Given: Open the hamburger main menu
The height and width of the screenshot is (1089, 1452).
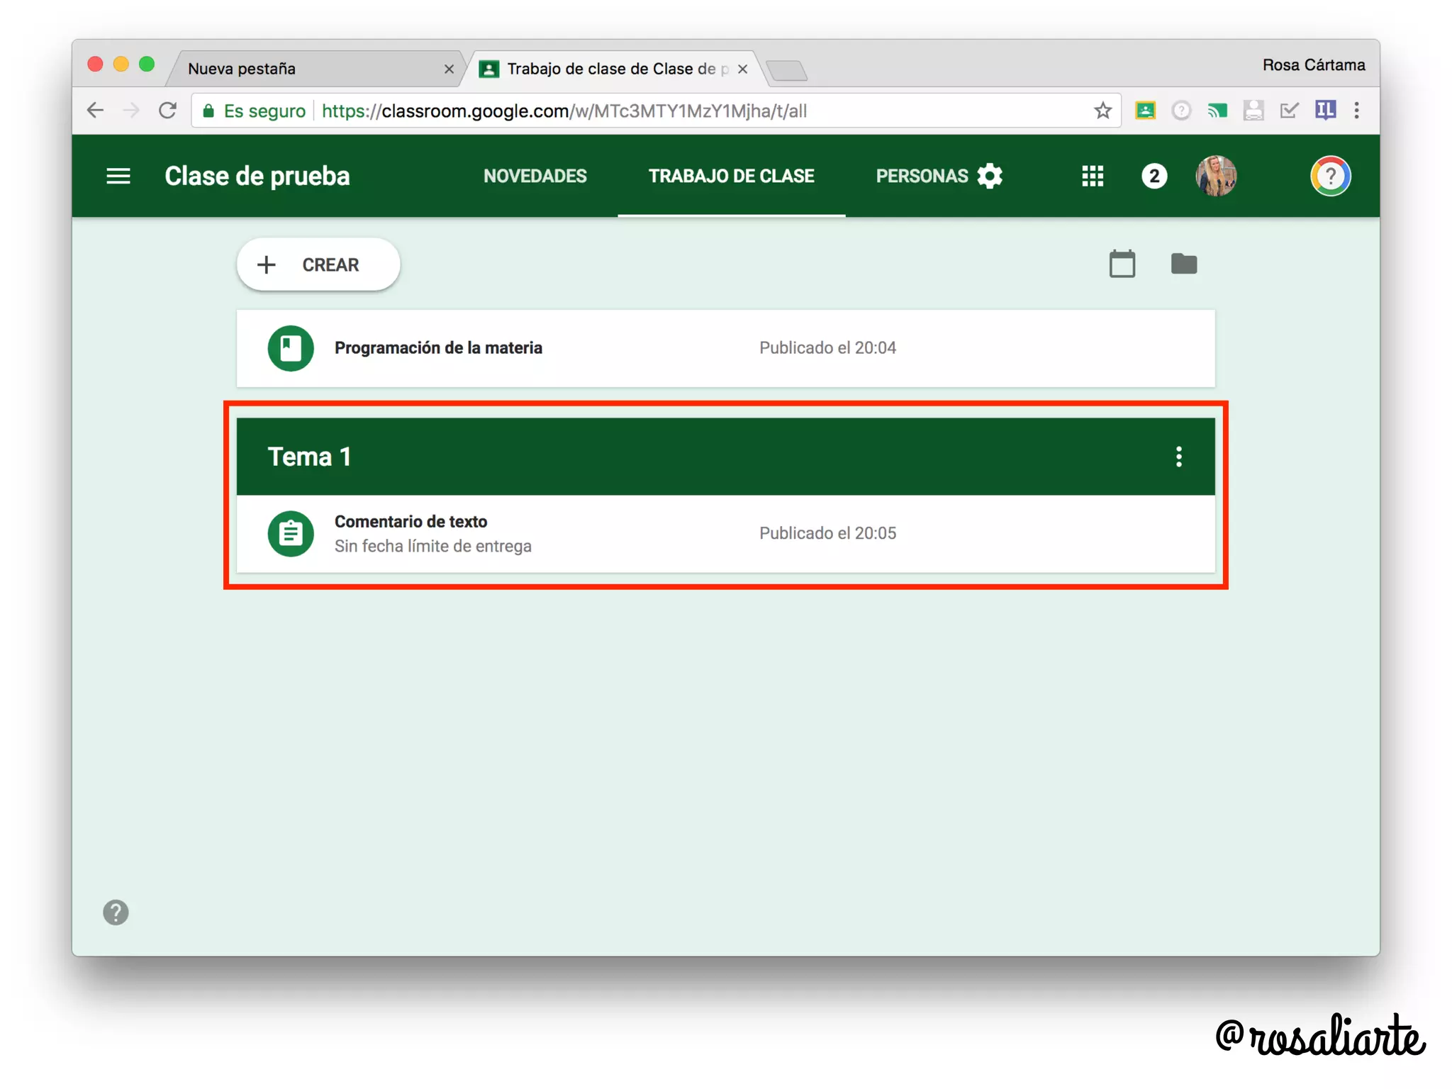Looking at the screenshot, I should click(x=118, y=176).
